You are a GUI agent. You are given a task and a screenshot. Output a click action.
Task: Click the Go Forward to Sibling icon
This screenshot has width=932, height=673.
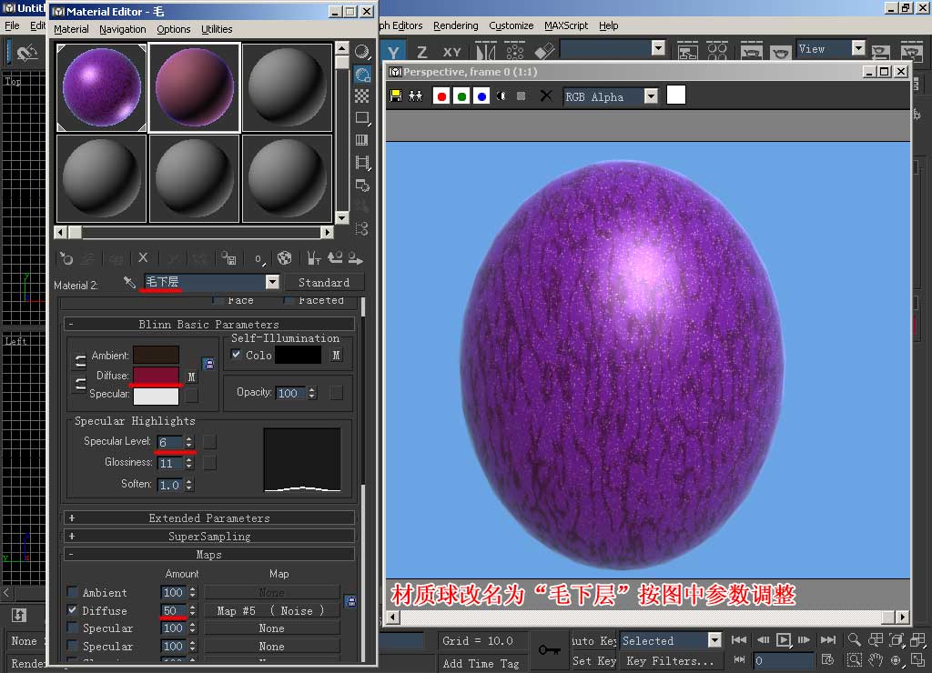click(x=356, y=257)
